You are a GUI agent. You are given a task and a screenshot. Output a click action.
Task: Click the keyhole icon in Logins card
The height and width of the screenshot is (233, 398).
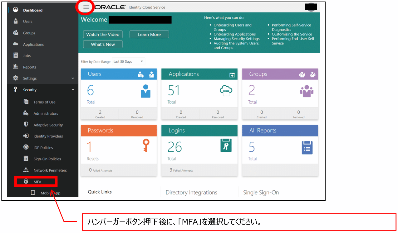pos(226,145)
